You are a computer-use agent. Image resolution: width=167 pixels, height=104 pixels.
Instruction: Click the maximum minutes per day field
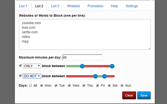82,57
